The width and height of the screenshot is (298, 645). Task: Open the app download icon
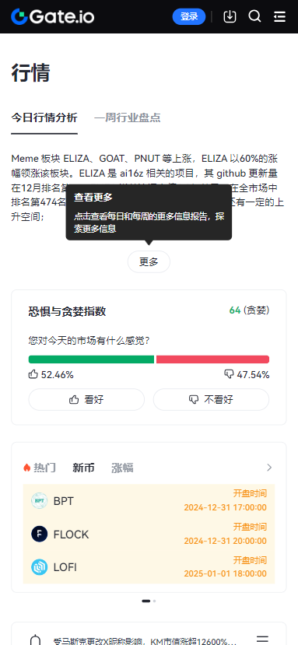tap(230, 16)
